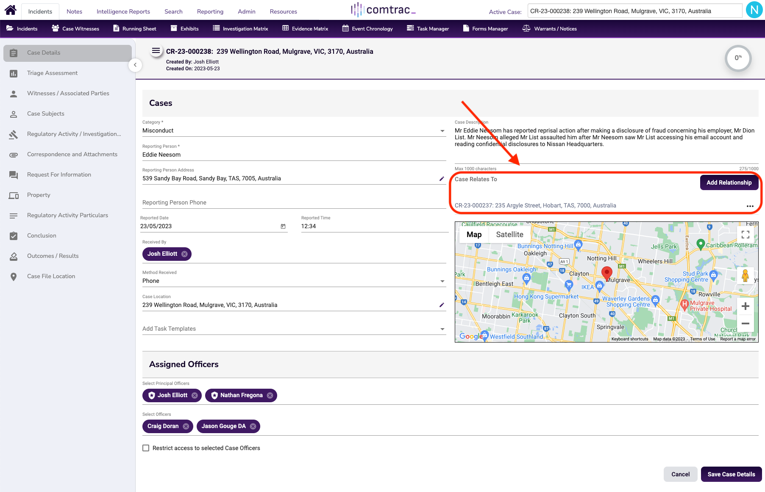Screen dimensions: 765x492
Task: Switch the map to Satellite view
Action: [x=509, y=235]
